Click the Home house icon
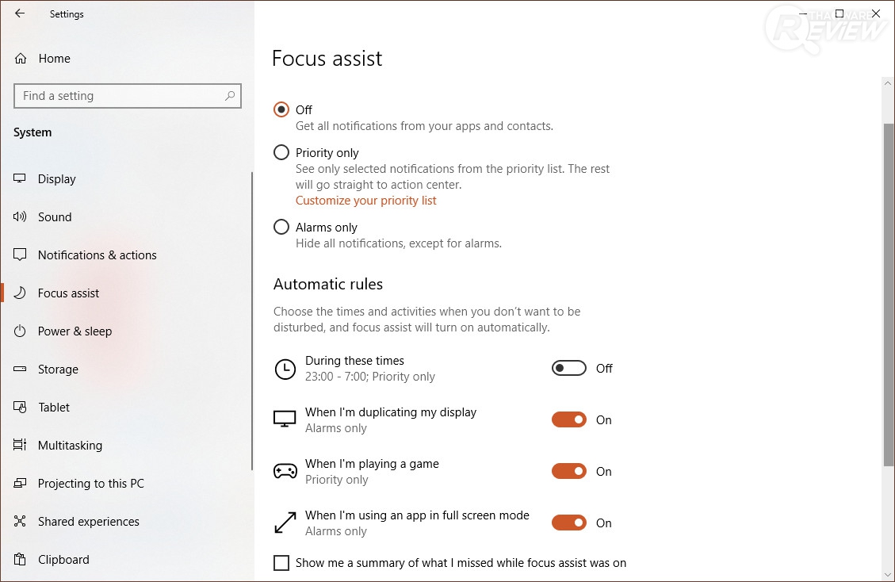Viewport: 895px width, 582px height. 21,59
